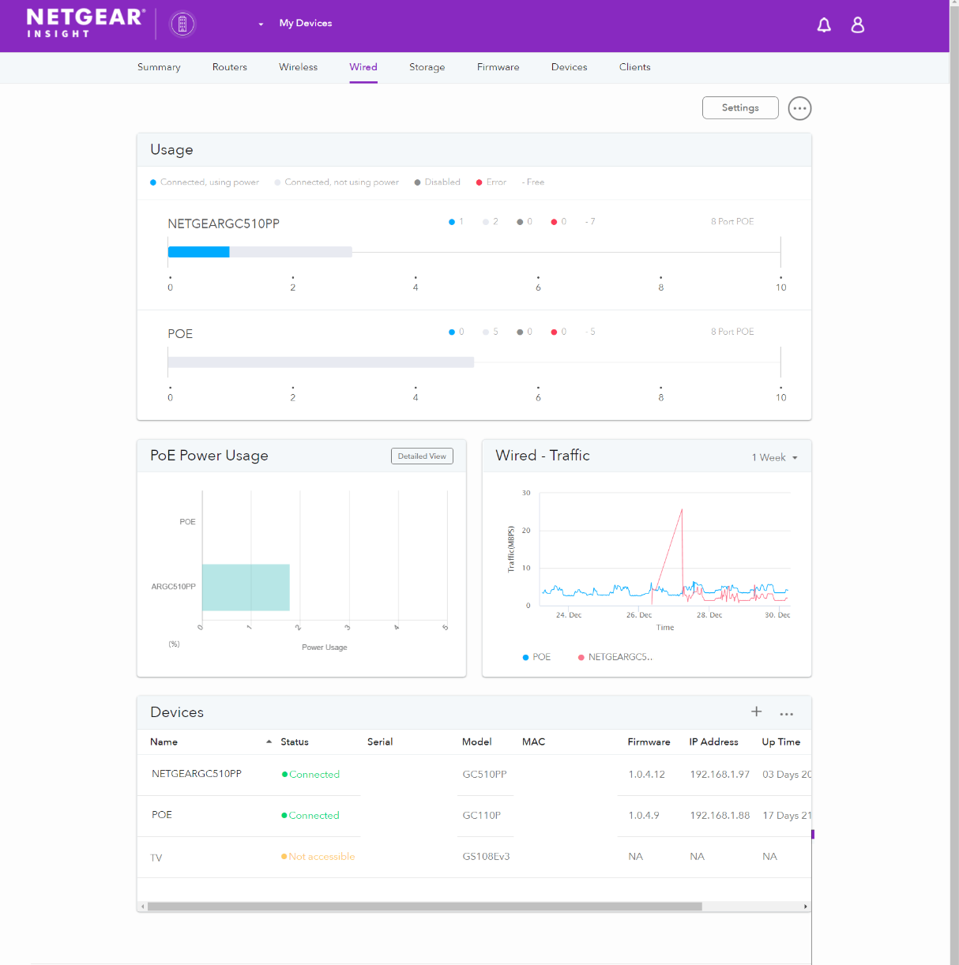
Task: Click the Error legend entry in Usage
Action: pyautogui.click(x=491, y=182)
